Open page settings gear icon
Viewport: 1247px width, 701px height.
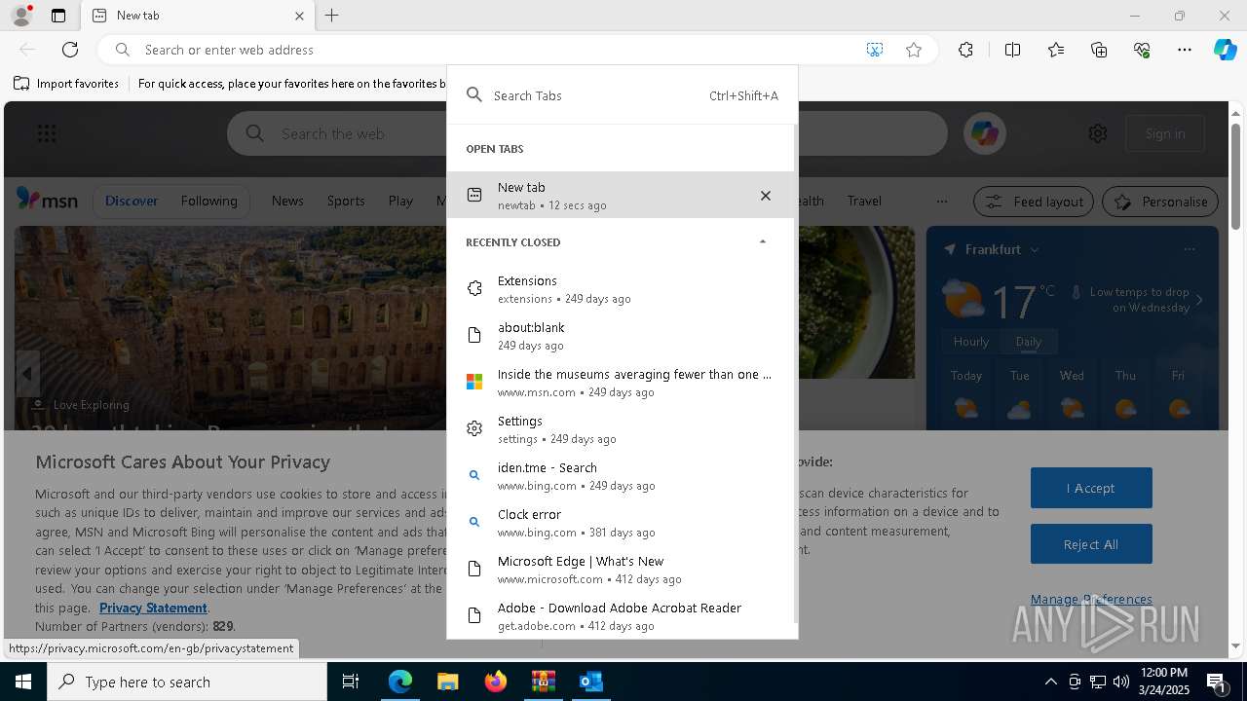pyautogui.click(x=1098, y=133)
